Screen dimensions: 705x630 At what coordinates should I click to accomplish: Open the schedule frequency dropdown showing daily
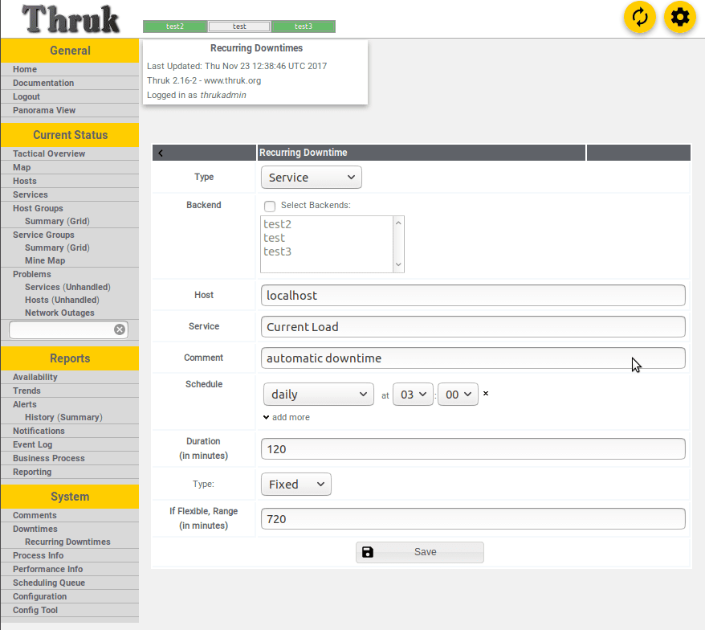pyautogui.click(x=318, y=395)
